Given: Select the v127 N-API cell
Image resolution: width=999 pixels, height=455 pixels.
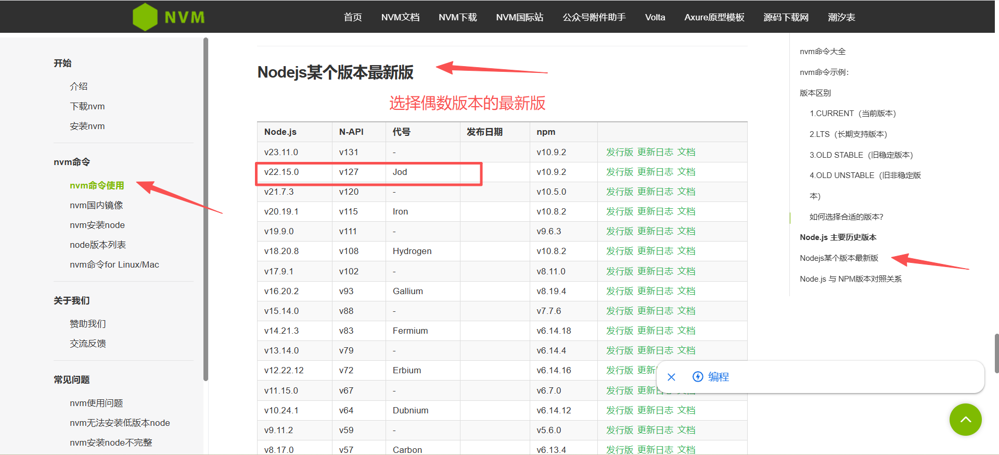Looking at the screenshot, I should tap(359, 172).
